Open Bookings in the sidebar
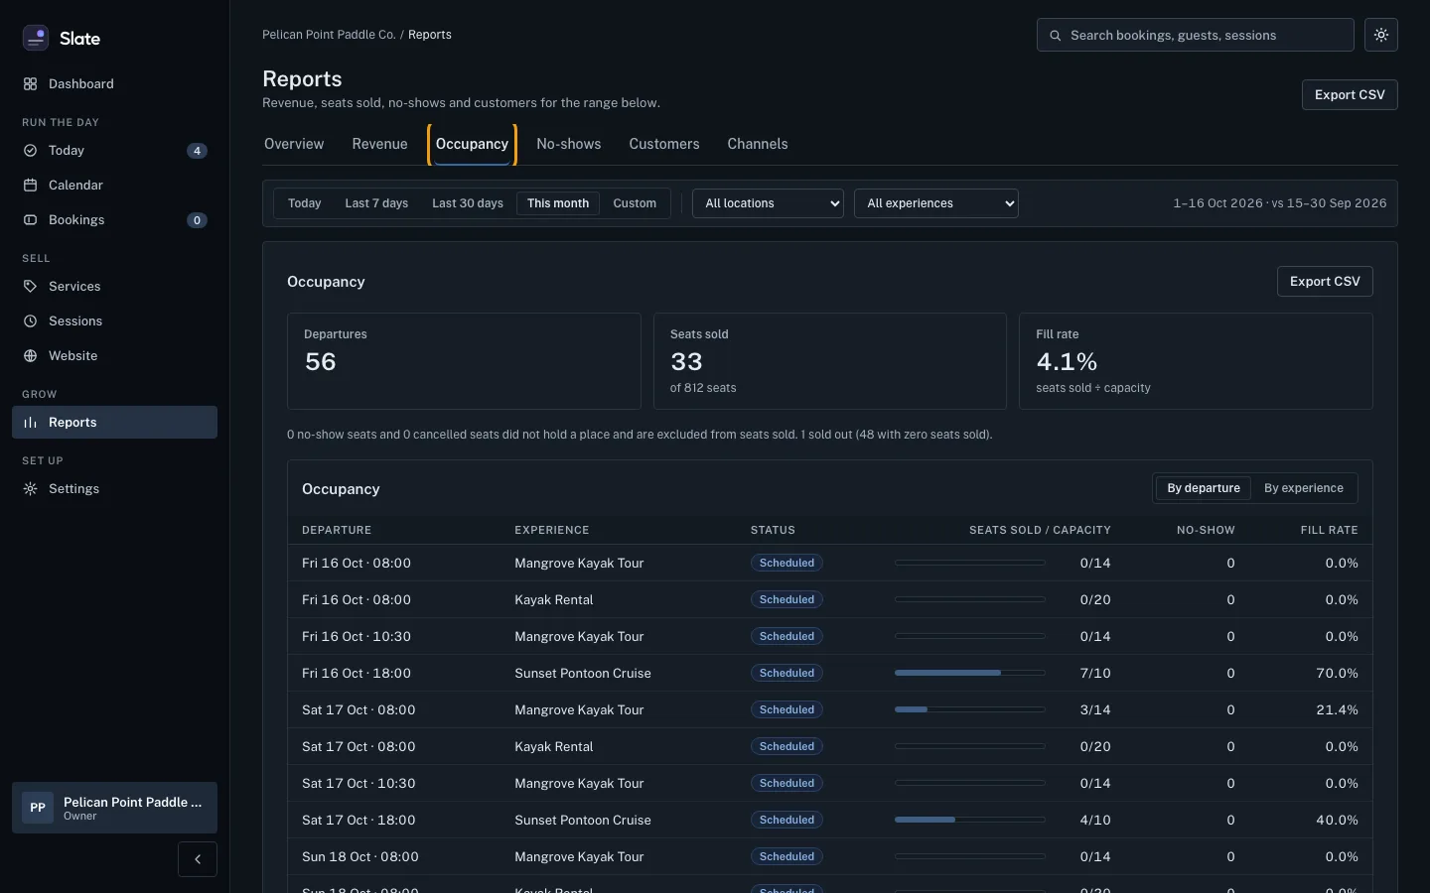 [114, 220]
